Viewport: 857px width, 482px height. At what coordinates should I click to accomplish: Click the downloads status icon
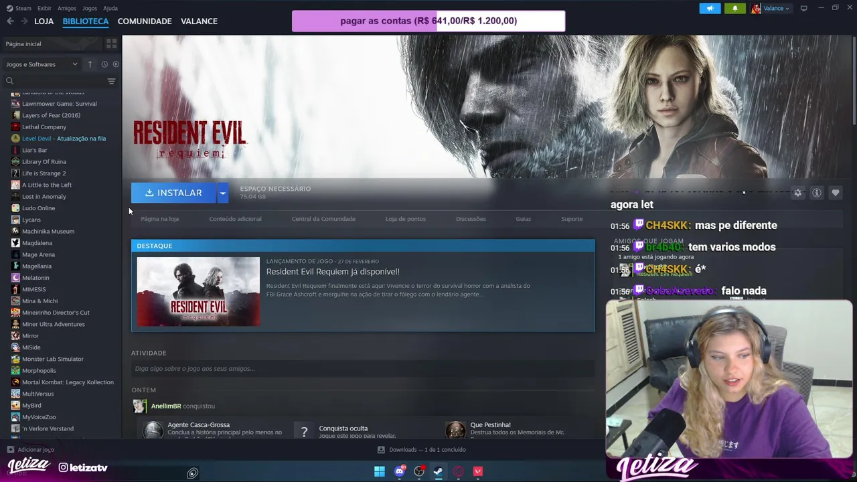point(381,450)
